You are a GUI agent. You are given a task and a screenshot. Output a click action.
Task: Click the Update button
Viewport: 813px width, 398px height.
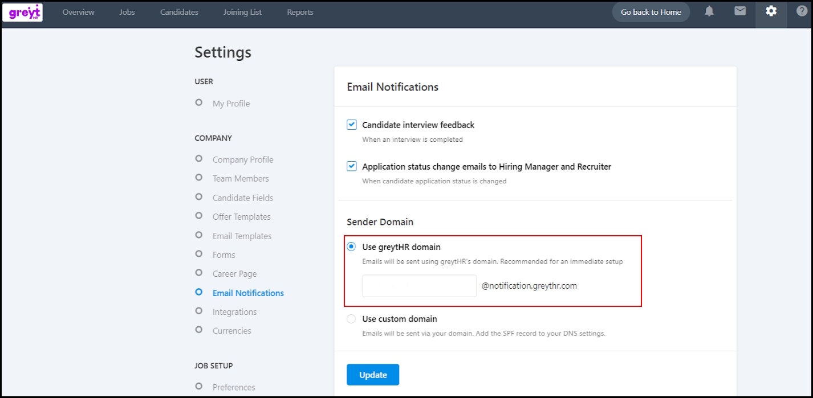[373, 375]
